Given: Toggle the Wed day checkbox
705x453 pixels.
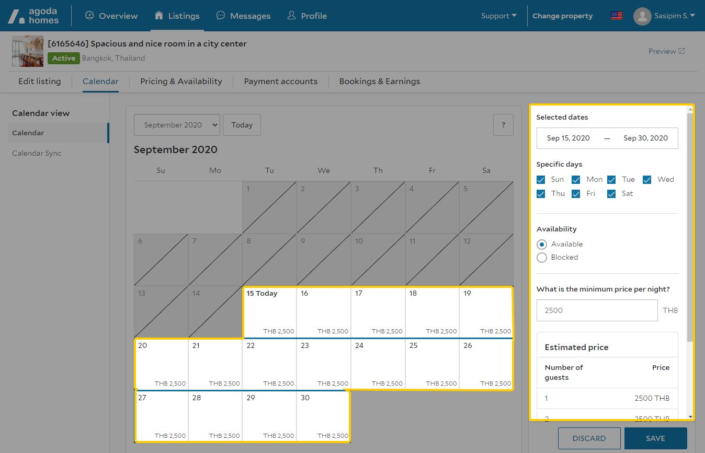Looking at the screenshot, I should click(x=647, y=180).
